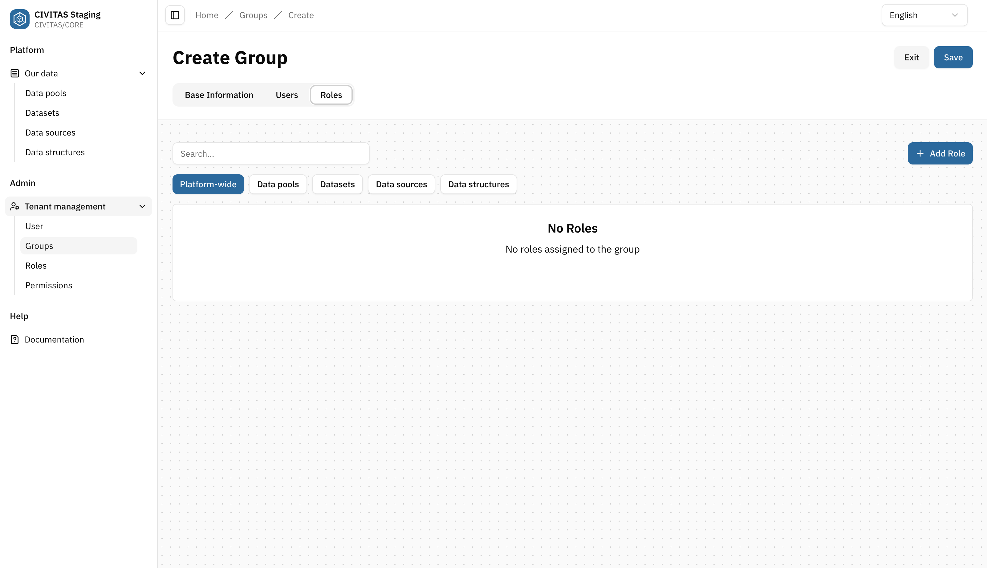Filter roles by Platform-wide
The image size is (987, 568).
pyautogui.click(x=208, y=184)
